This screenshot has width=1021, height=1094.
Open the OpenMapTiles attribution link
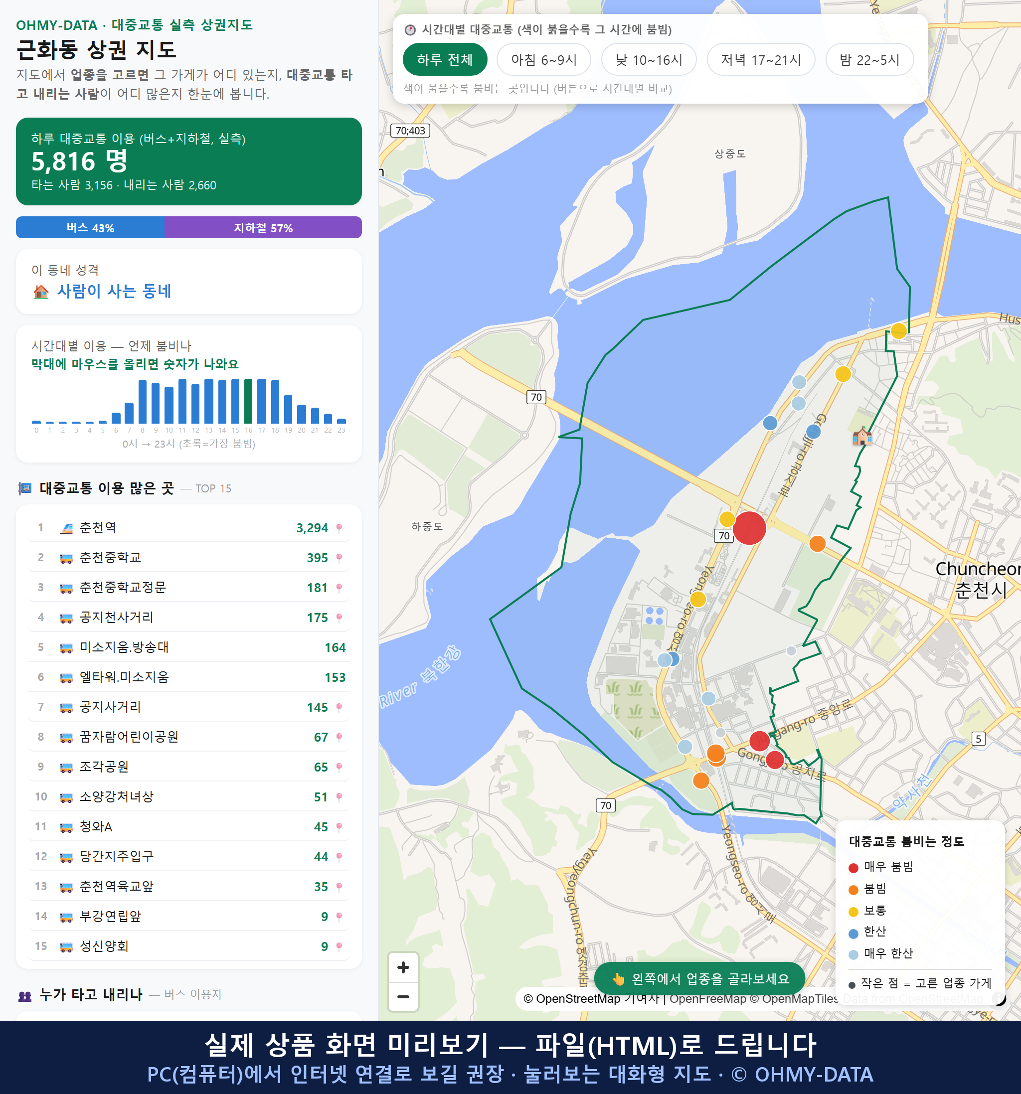795,998
